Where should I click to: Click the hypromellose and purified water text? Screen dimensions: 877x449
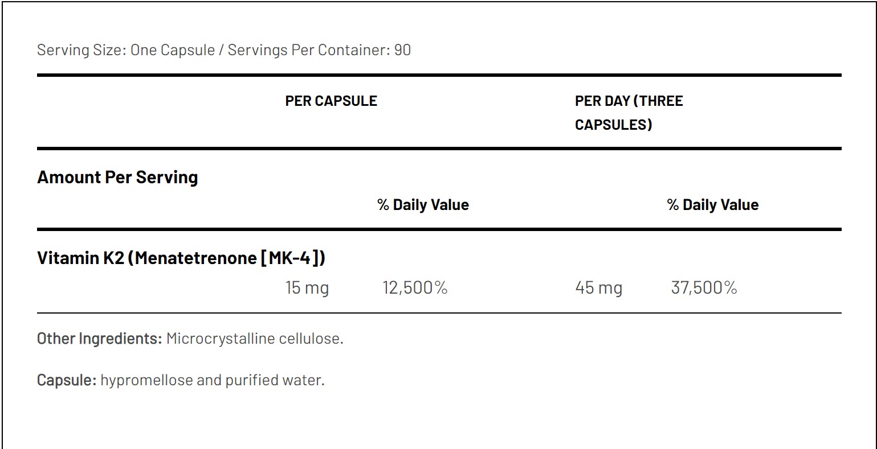coord(213,380)
